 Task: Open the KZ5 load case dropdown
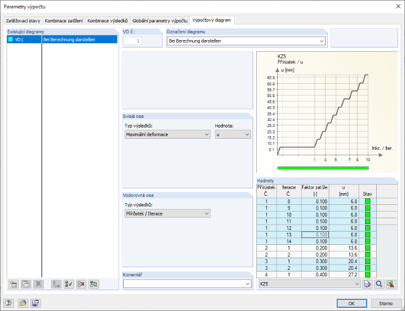pyautogui.click(x=357, y=284)
